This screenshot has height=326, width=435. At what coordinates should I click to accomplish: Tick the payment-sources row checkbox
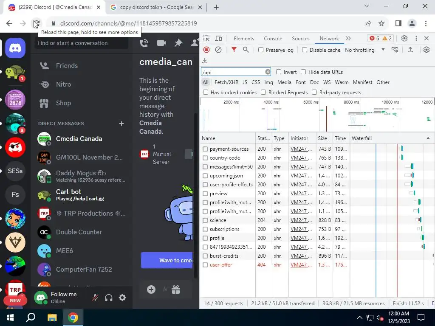tap(205, 149)
